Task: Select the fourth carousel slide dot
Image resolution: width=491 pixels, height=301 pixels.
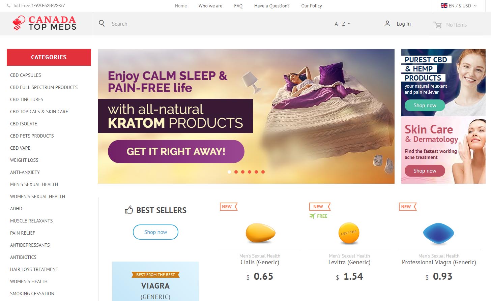Action: (250, 172)
